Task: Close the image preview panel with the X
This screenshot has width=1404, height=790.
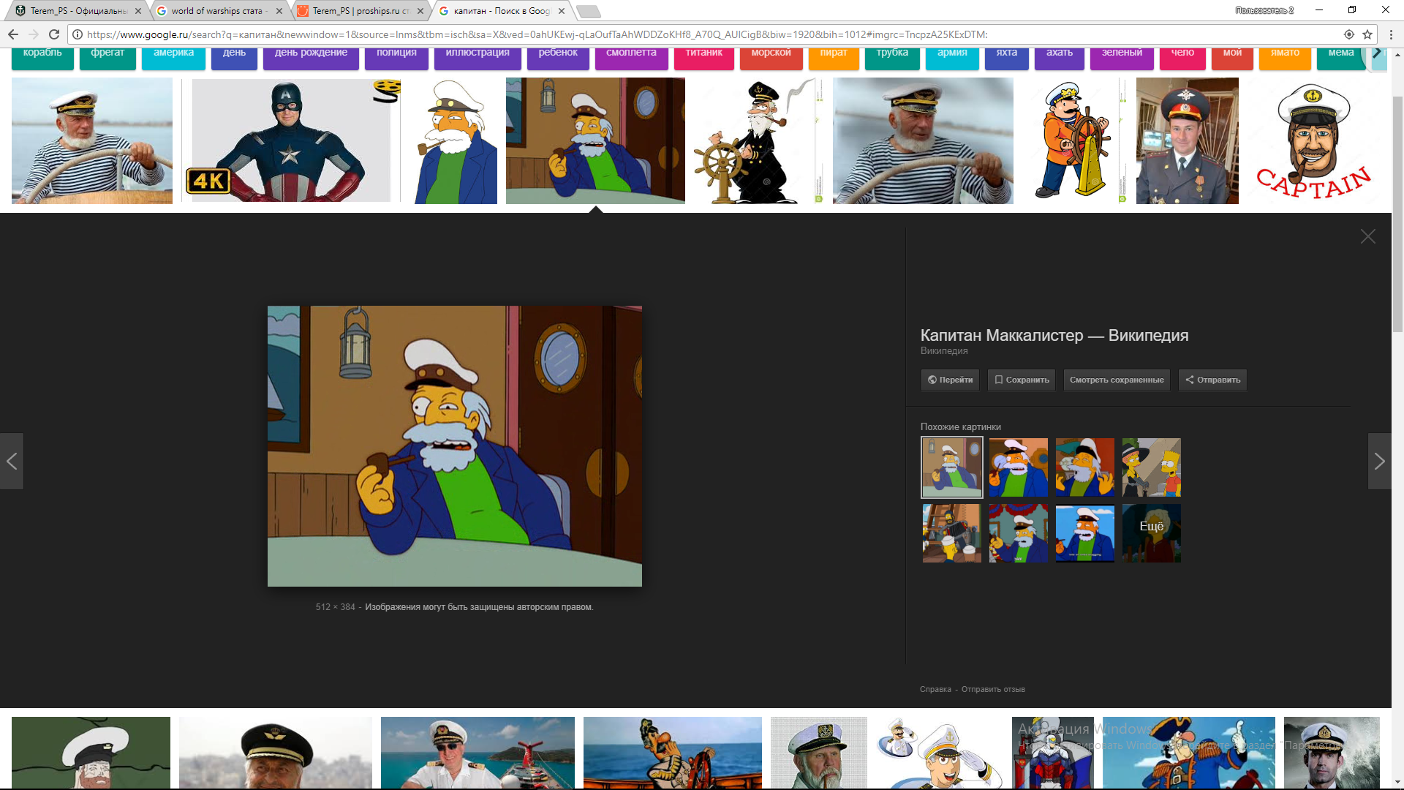Action: click(1367, 236)
